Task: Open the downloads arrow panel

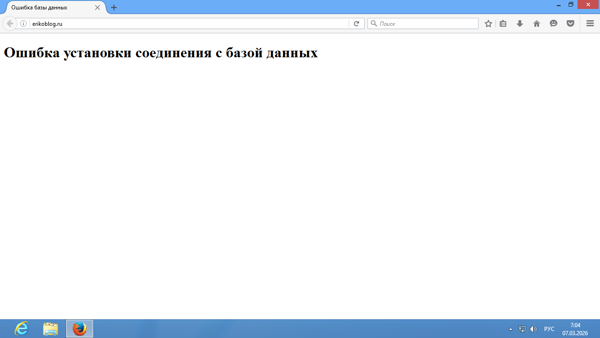Action: [520, 23]
